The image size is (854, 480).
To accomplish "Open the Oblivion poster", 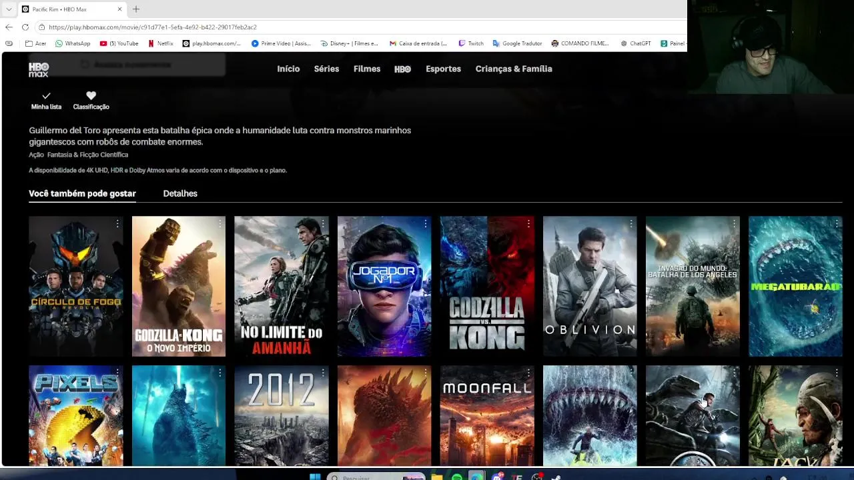I will click(x=589, y=286).
